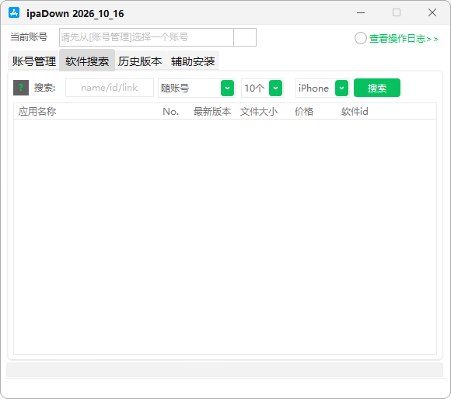Click the 软件id column header

tap(355, 111)
